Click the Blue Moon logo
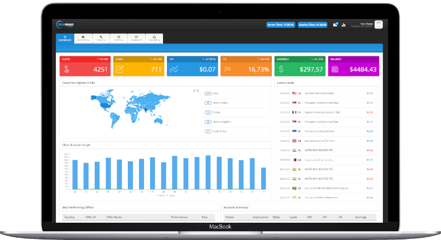 tap(65, 24)
